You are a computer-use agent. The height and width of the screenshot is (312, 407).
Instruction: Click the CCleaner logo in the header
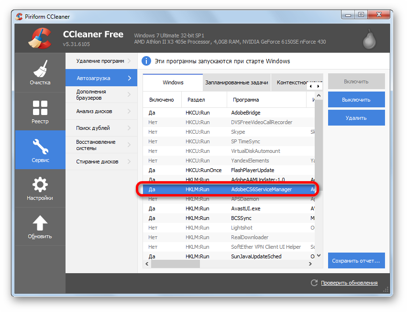tap(39, 38)
